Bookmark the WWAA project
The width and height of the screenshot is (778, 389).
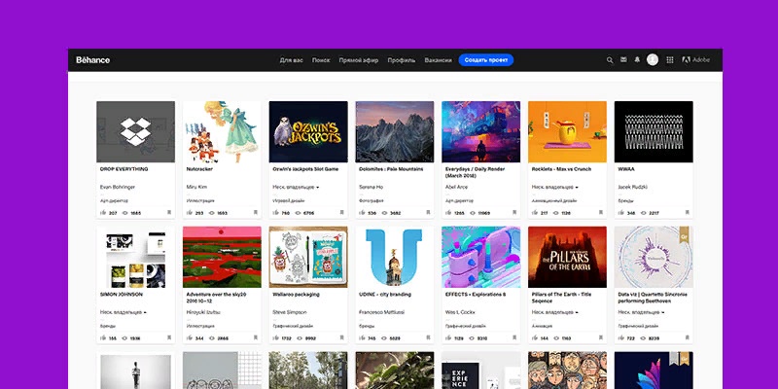click(687, 212)
